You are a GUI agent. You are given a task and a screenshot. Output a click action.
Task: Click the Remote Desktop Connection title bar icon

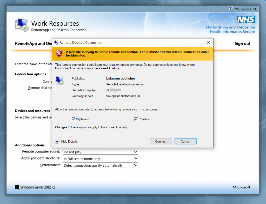[x=56, y=42]
